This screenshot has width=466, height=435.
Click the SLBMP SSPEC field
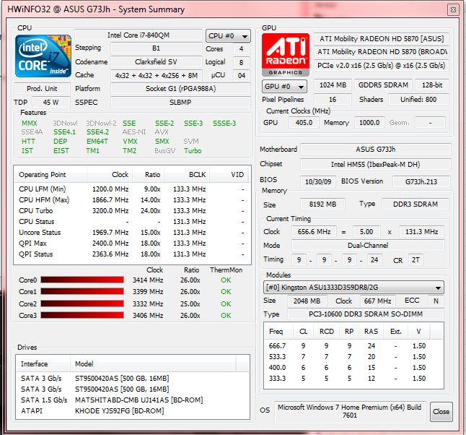pos(180,102)
